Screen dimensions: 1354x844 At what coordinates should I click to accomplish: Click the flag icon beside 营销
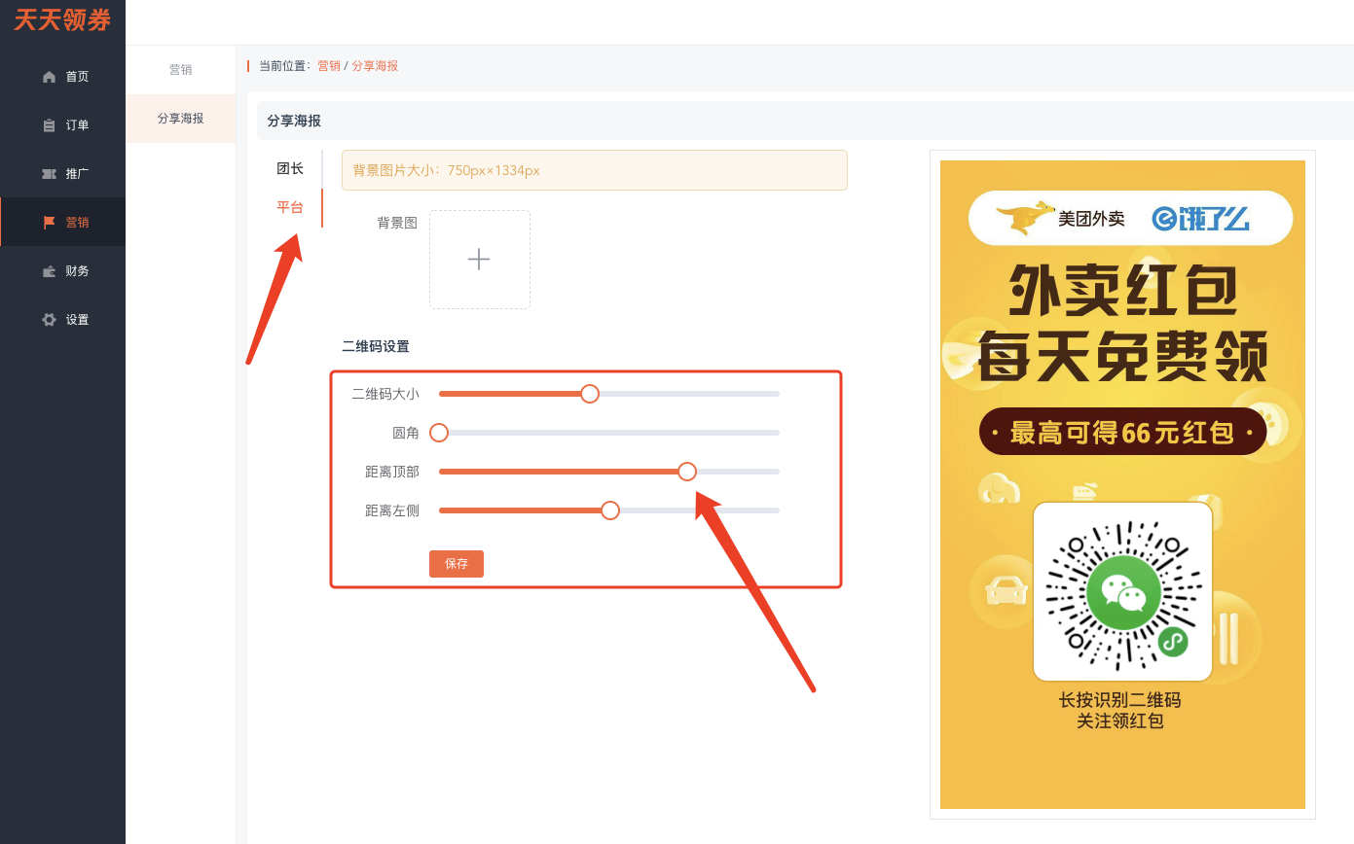(49, 223)
